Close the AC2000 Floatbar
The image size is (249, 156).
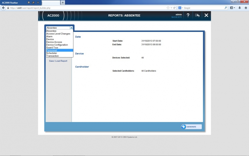[38, 2]
